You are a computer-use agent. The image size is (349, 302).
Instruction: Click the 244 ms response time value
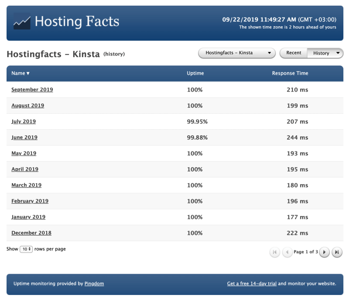(x=298, y=137)
